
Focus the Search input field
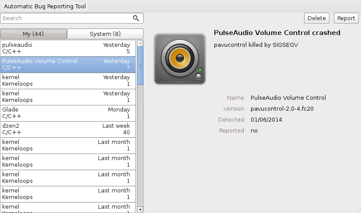click(x=72, y=18)
